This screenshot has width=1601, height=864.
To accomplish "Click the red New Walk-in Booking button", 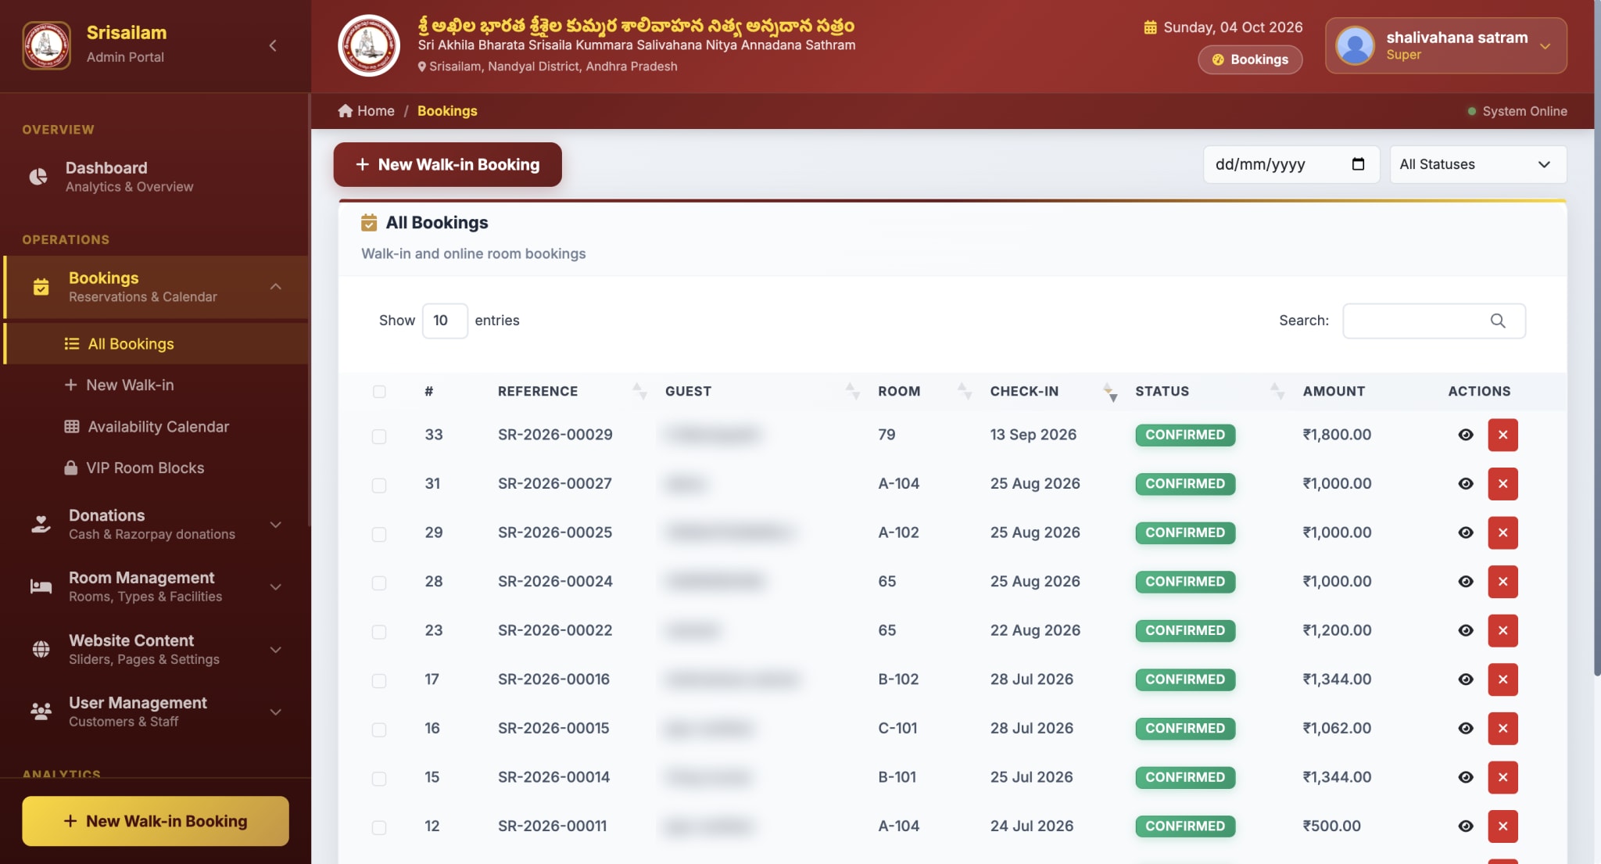I will pos(447,164).
